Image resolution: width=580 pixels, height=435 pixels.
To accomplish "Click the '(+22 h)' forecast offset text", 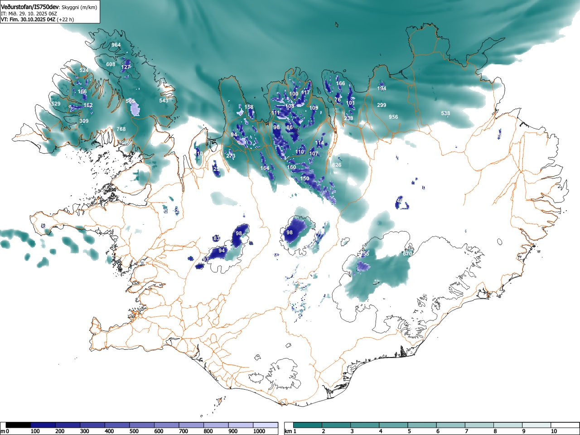I will tap(65, 19).
